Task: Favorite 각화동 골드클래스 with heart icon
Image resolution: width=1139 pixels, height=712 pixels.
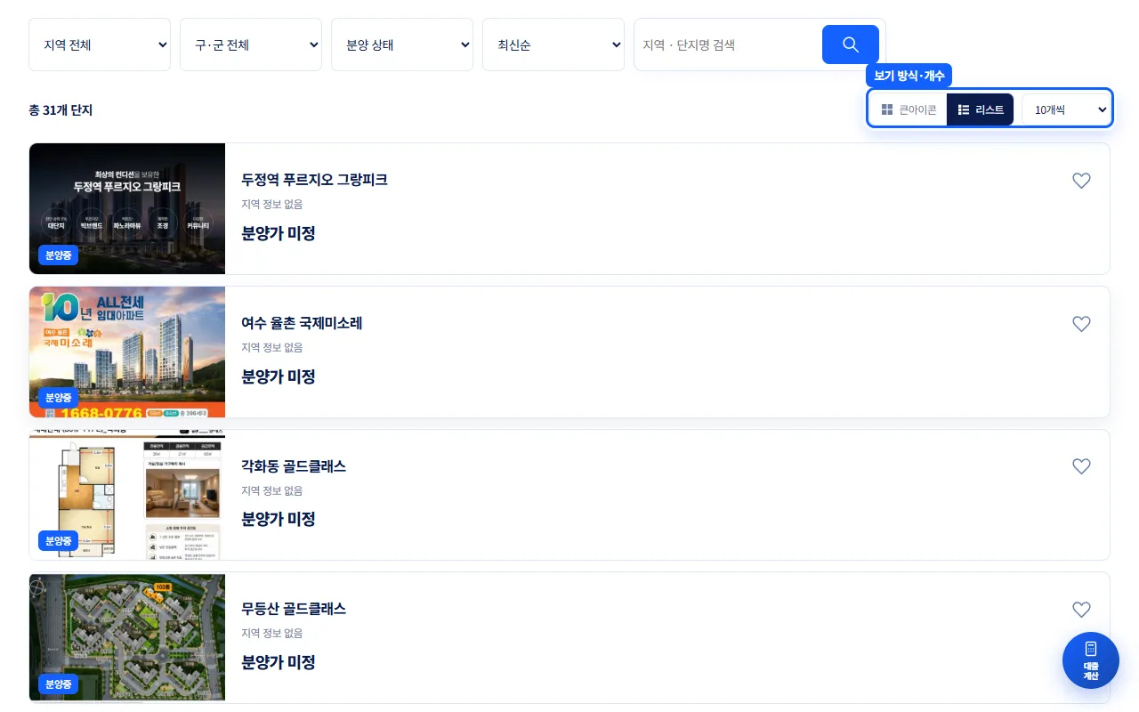Action: pyautogui.click(x=1081, y=466)
